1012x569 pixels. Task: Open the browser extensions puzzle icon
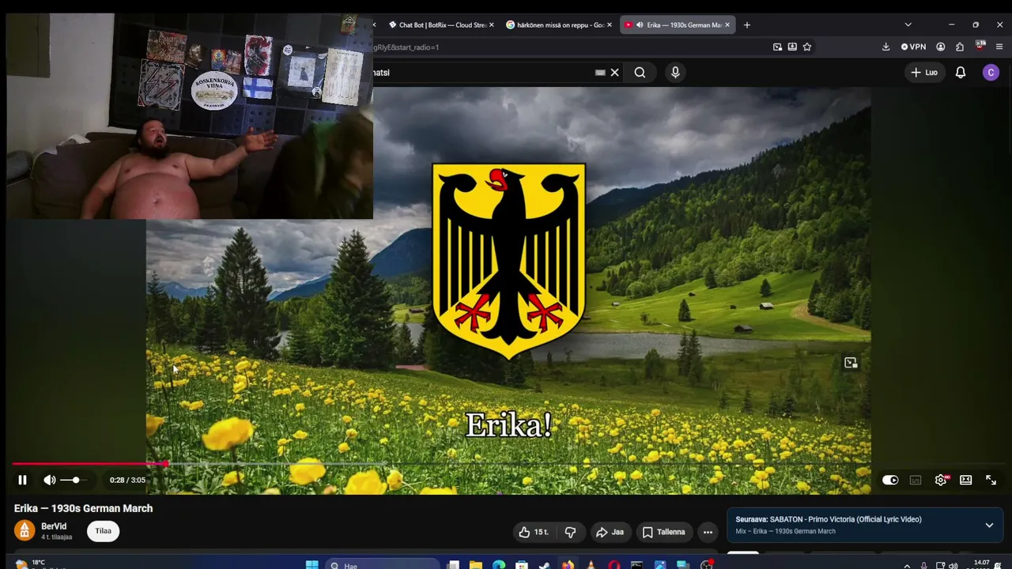(960, 47)
